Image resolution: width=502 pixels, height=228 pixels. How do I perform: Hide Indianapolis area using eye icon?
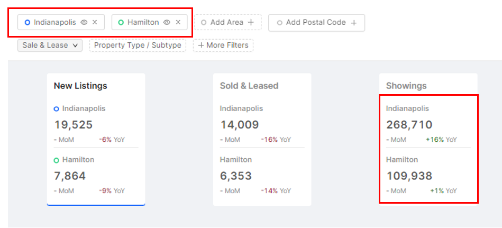[84, 22]
